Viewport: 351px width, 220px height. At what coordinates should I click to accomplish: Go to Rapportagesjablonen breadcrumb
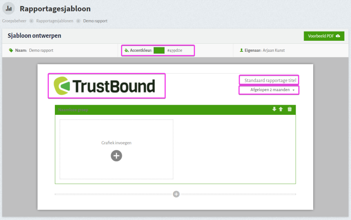tap(54, 21)
